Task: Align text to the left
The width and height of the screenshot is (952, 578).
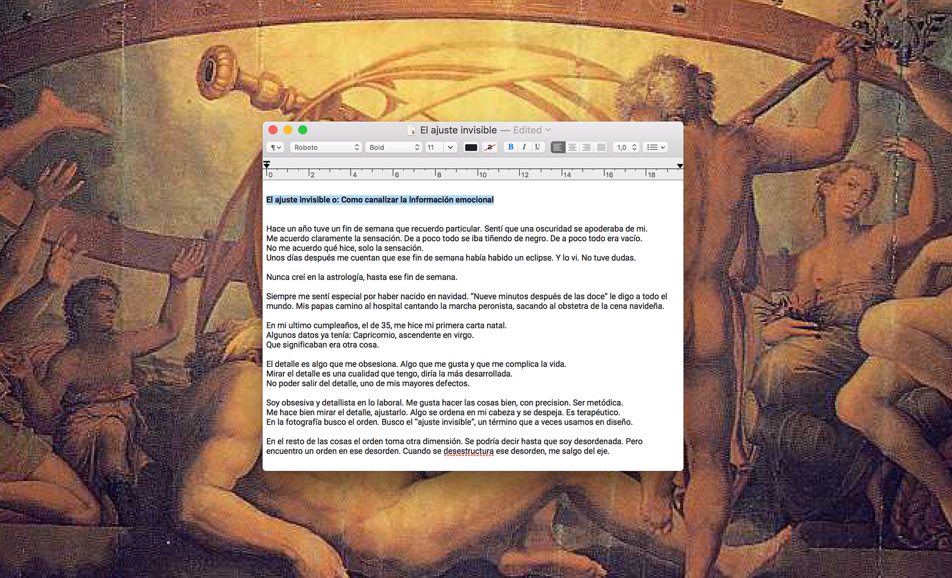Action: point(557,147)
